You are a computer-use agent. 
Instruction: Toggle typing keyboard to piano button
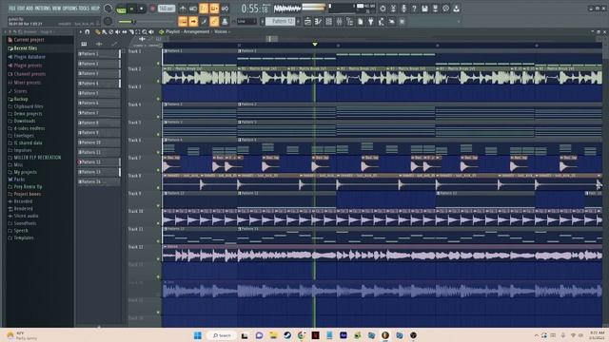click(183, 22)
